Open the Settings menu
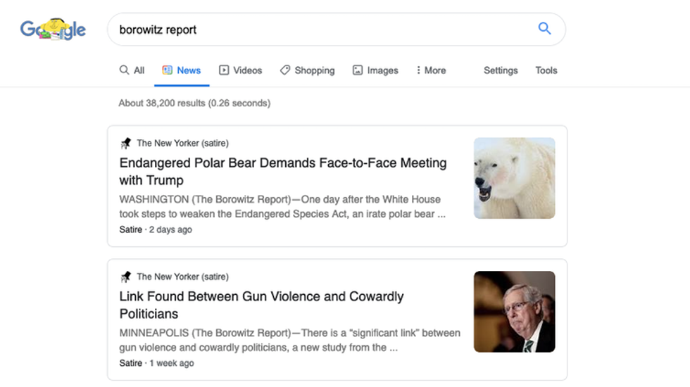 coord(501,70)
